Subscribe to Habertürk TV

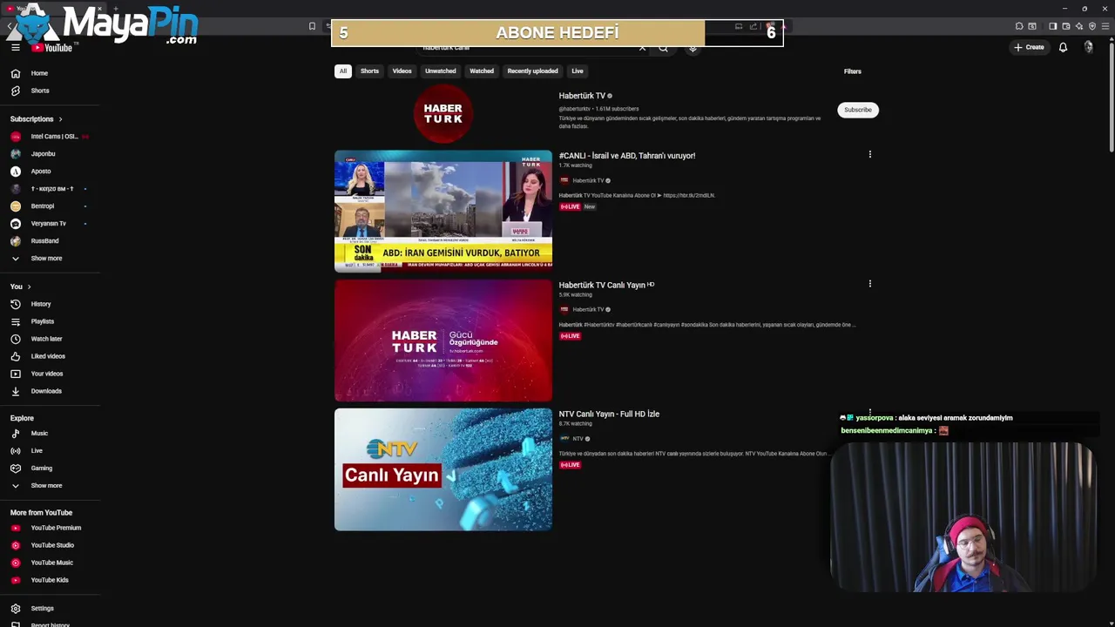pyautogui.click(x=857, y=110)
